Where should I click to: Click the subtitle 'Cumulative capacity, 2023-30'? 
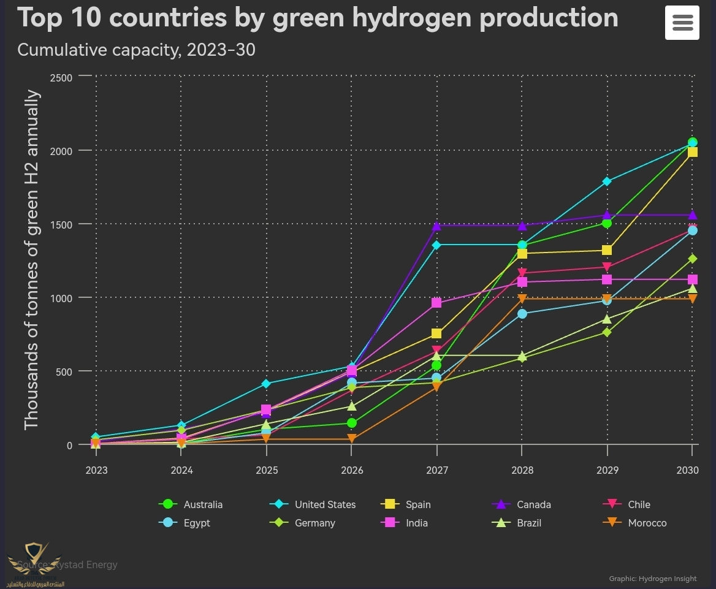pyautogui.click(x=136, y=50)
